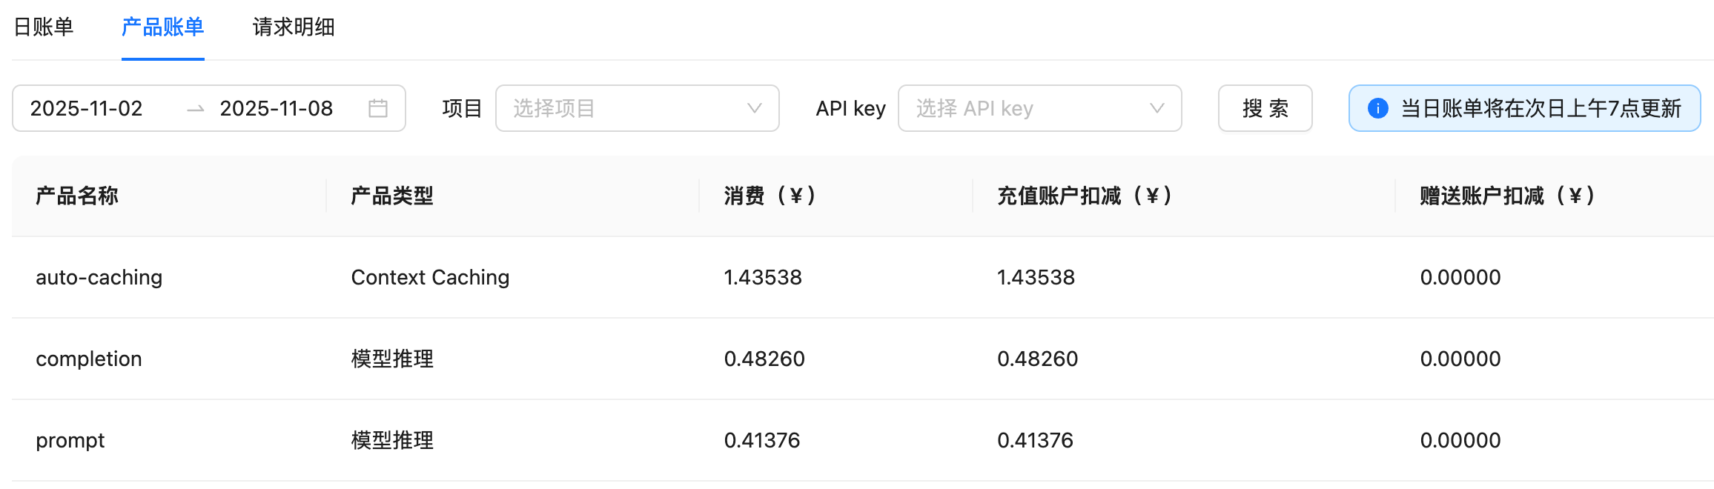Viewport: 1714px width, 489px height.
Task: Click 0.00000 in the prompt row
Action: (x=1460, y=440)
